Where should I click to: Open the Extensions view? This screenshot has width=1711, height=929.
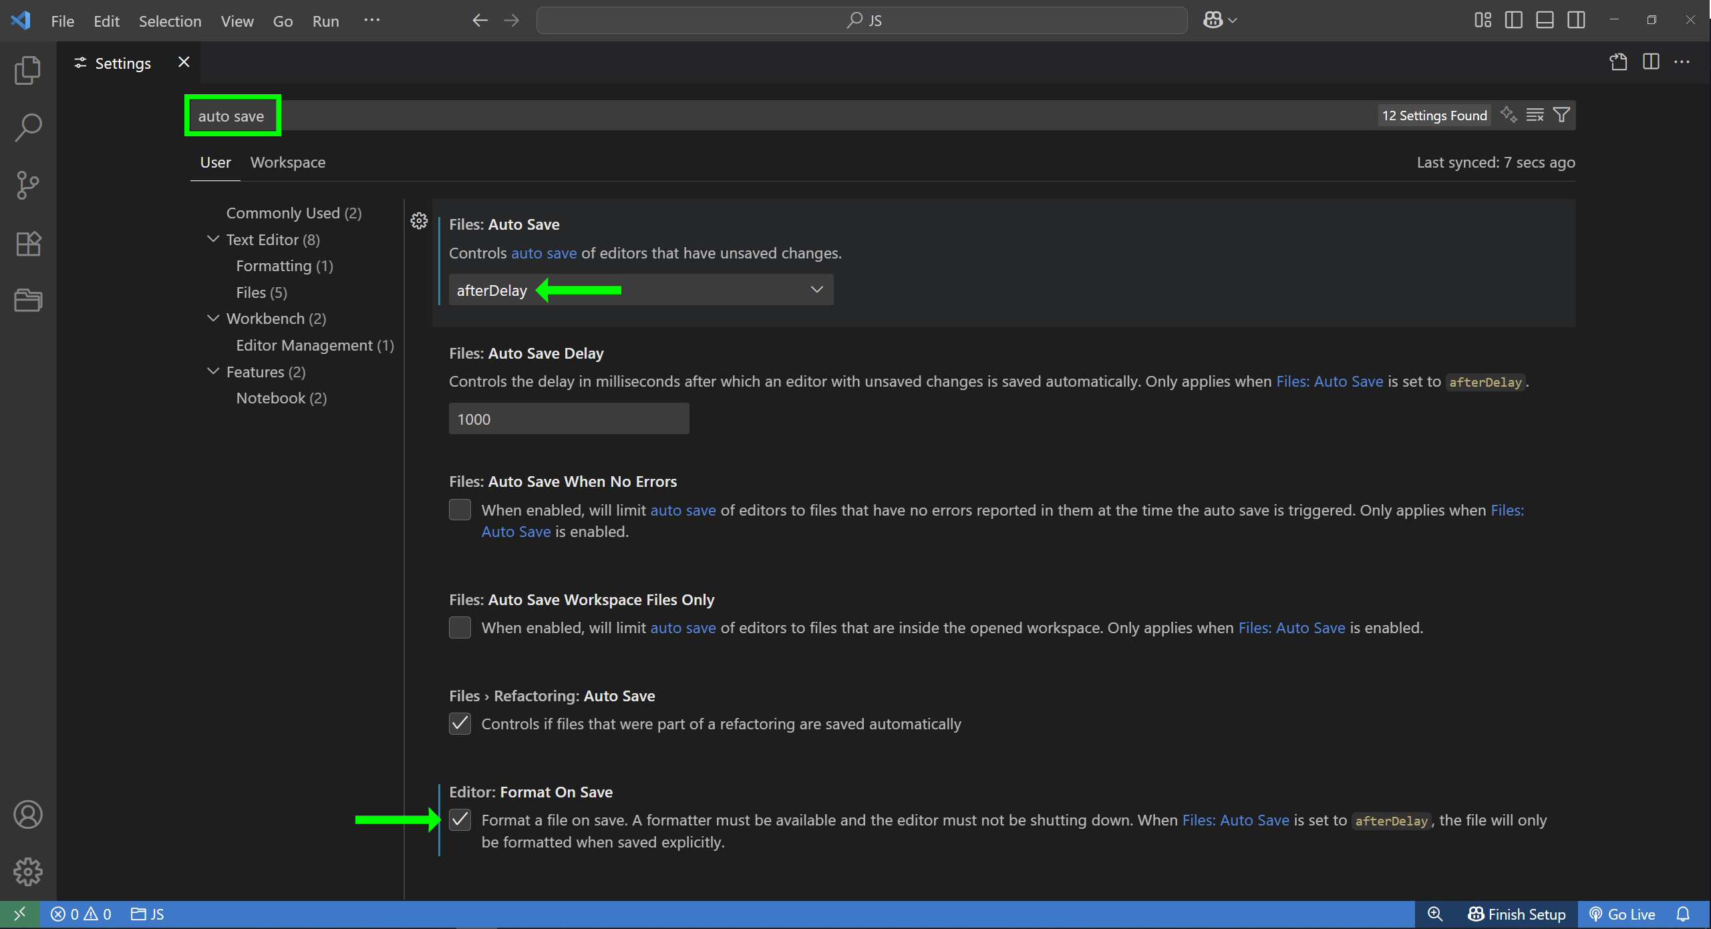[27, 243]
